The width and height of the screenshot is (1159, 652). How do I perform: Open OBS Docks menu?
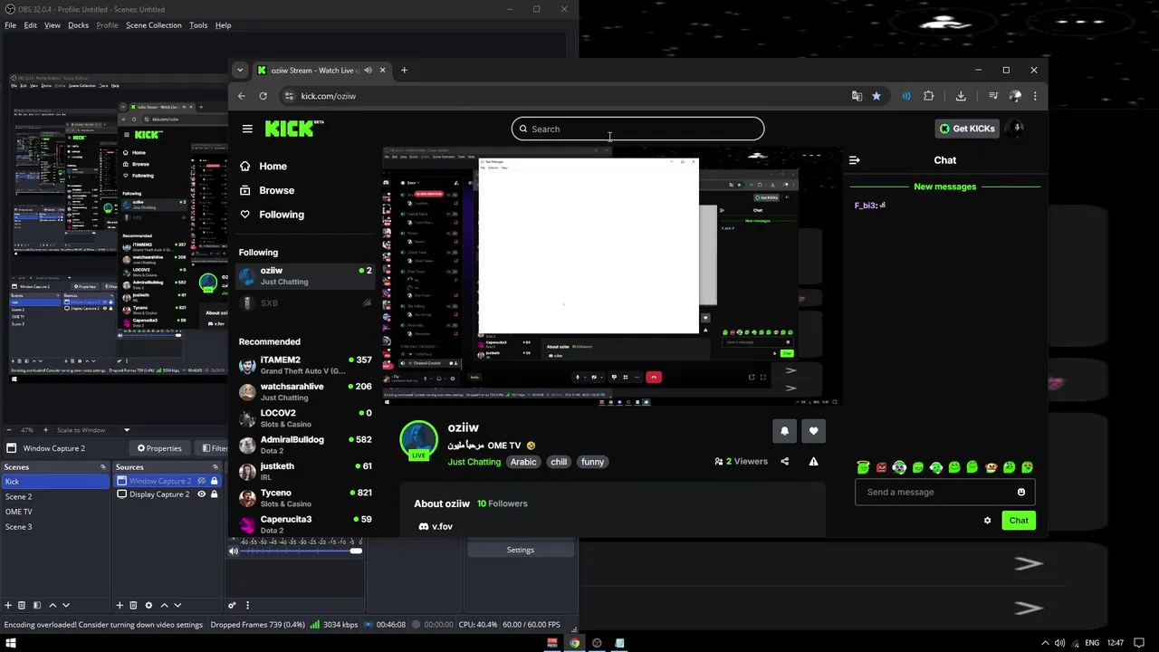(x=79, y=25)
